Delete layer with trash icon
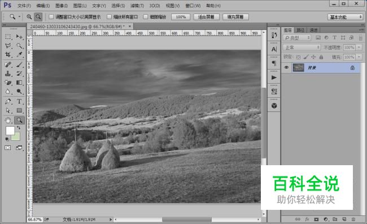 353,219
